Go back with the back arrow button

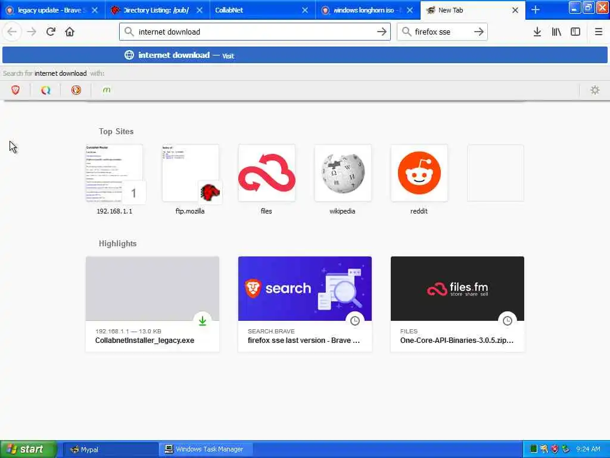coord(12,32)
